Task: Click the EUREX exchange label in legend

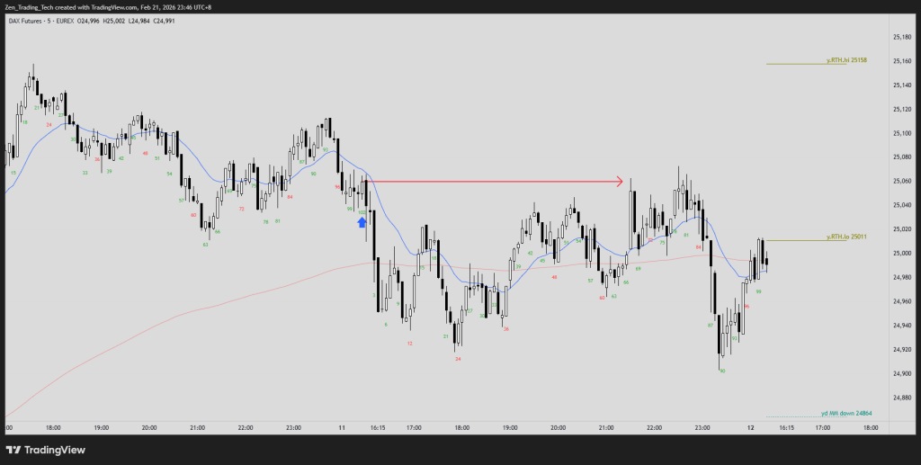Action: [x=76, y=21]
